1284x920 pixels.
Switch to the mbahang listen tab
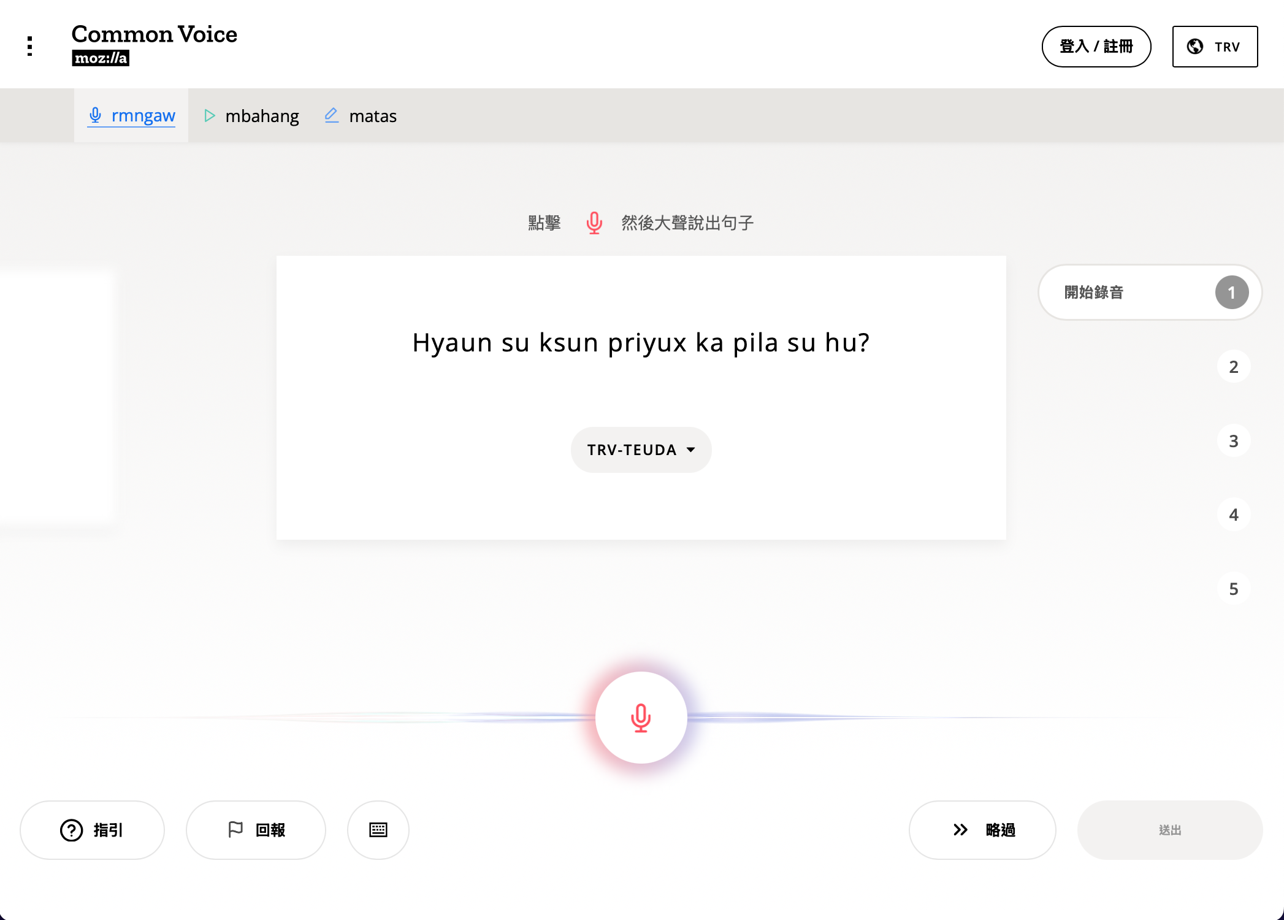[251, 116]
